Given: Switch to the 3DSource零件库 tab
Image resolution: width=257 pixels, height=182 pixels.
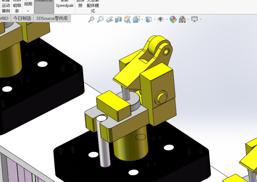Looking at the screenshot, I should (52, 18).
